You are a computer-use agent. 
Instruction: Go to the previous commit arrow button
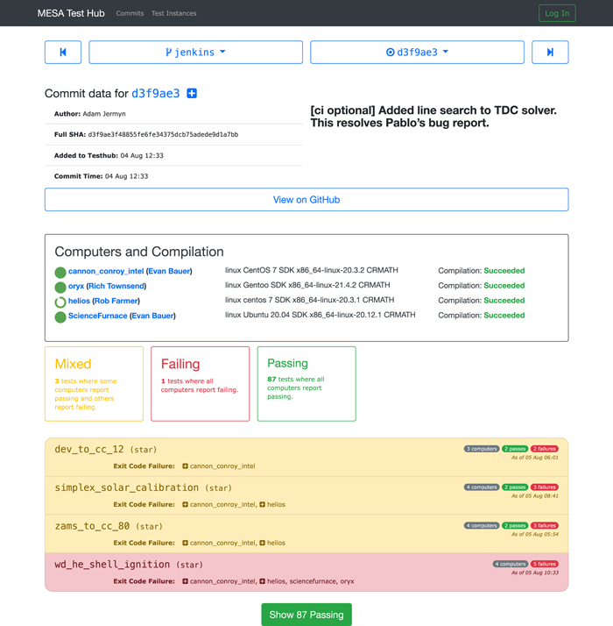(x=63, y=53)
